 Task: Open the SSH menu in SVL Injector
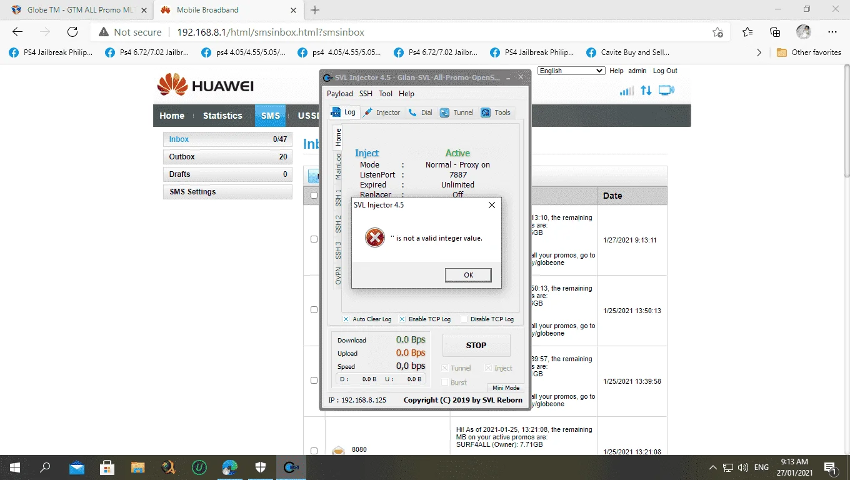pyautogui.click(x=366, y=94)
